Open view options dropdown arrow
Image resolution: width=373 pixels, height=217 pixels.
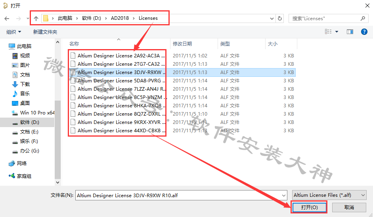[337, 32]
